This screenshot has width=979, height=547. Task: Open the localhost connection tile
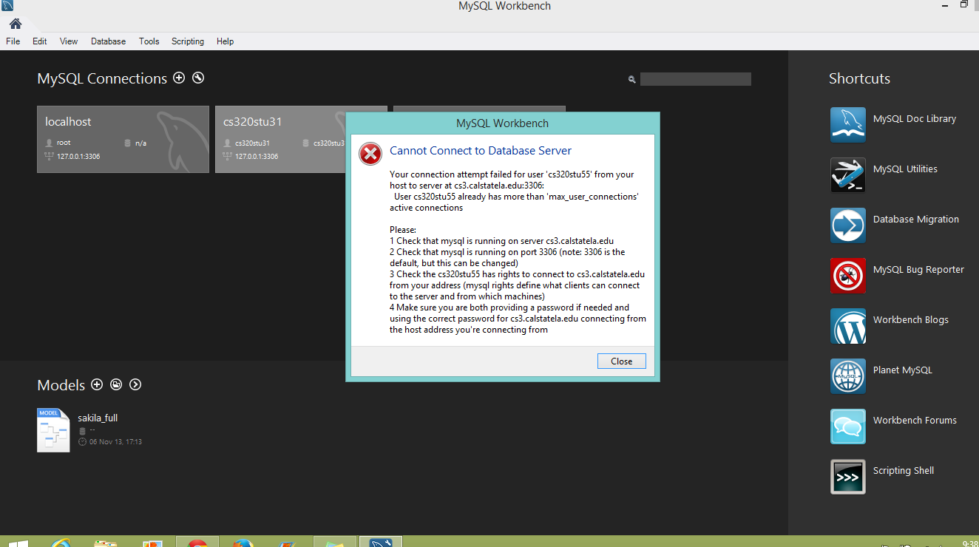click(x=123, y=139)
